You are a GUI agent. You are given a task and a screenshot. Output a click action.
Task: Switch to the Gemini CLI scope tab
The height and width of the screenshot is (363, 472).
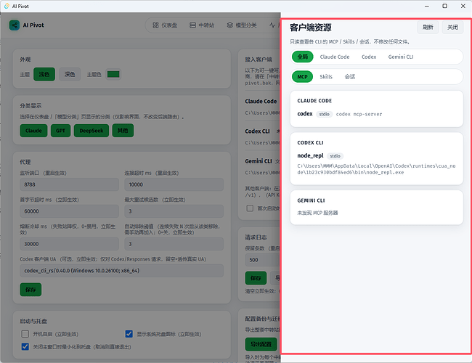[401, 57]
